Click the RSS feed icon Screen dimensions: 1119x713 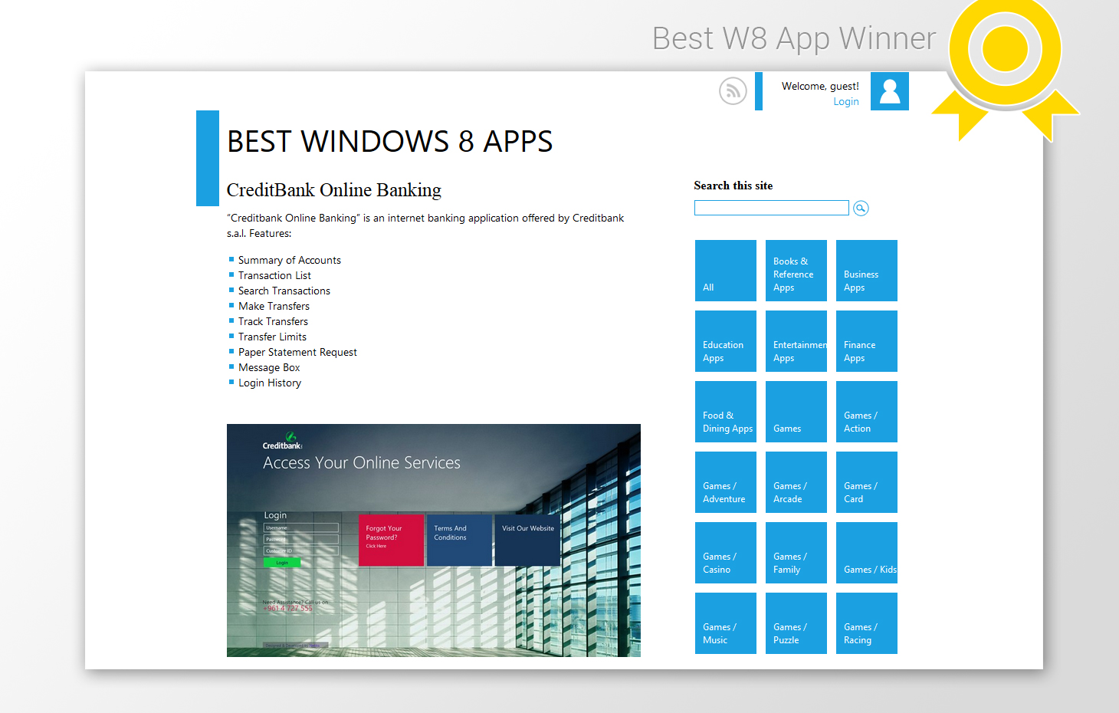[733, 91]
